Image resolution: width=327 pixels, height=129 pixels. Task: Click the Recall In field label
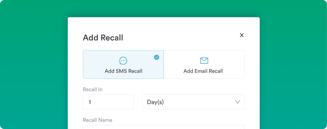pyautogui.click(x=93, y=89)
